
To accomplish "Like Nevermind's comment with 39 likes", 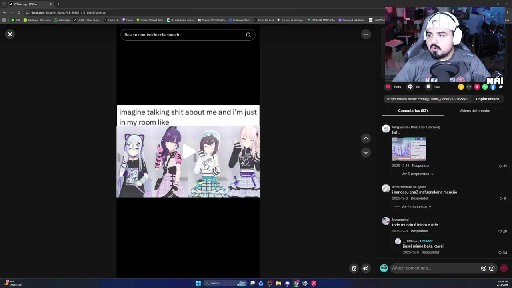I will 500,232.
